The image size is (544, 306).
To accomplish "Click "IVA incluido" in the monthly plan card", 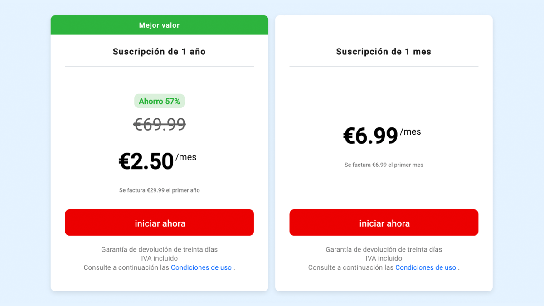I will (384, 258).
